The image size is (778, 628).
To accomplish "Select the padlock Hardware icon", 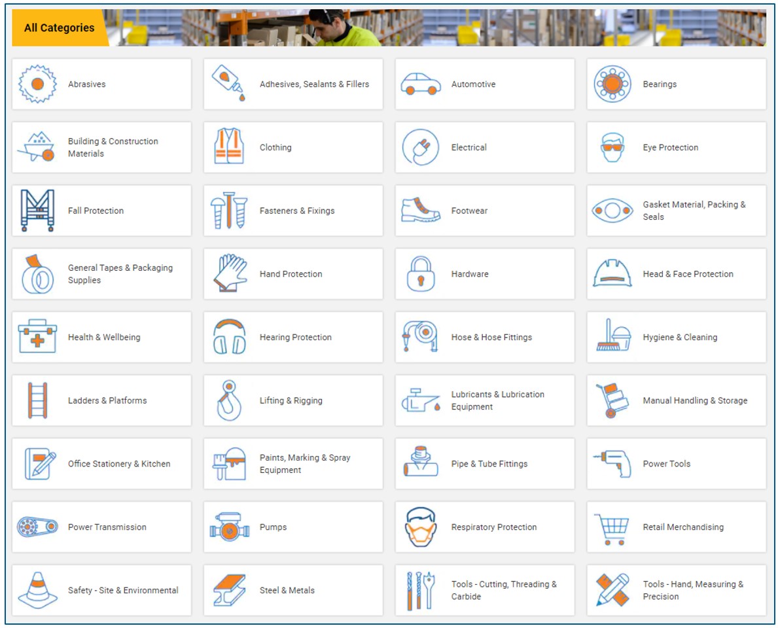I will (420, 273).
